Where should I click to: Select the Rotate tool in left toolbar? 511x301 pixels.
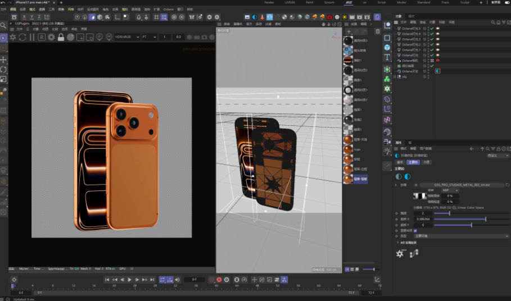click(x=3, y=70)
